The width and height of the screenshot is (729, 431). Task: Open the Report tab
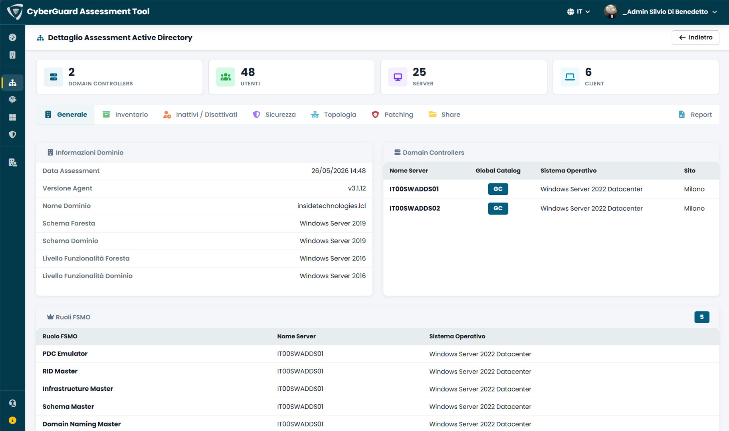(x=695, y=115)
